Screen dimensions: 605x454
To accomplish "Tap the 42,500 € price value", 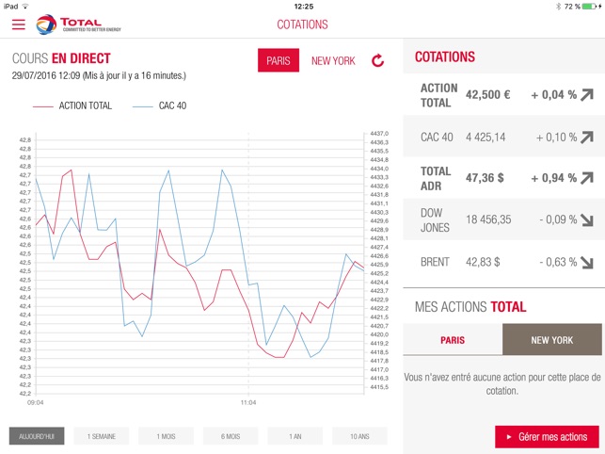I will [487, 95].
